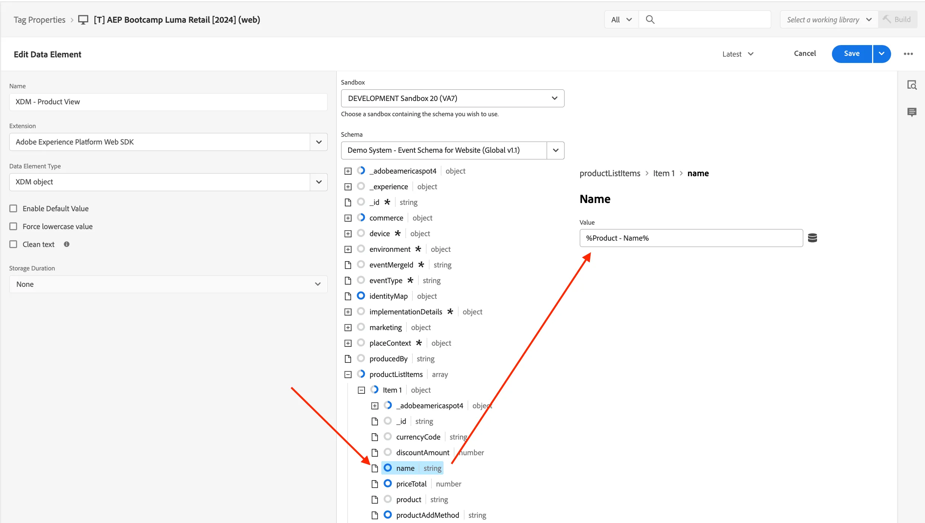
Task: Click the magnifier search icon in top bar
Action: click(x=650, y=19)
